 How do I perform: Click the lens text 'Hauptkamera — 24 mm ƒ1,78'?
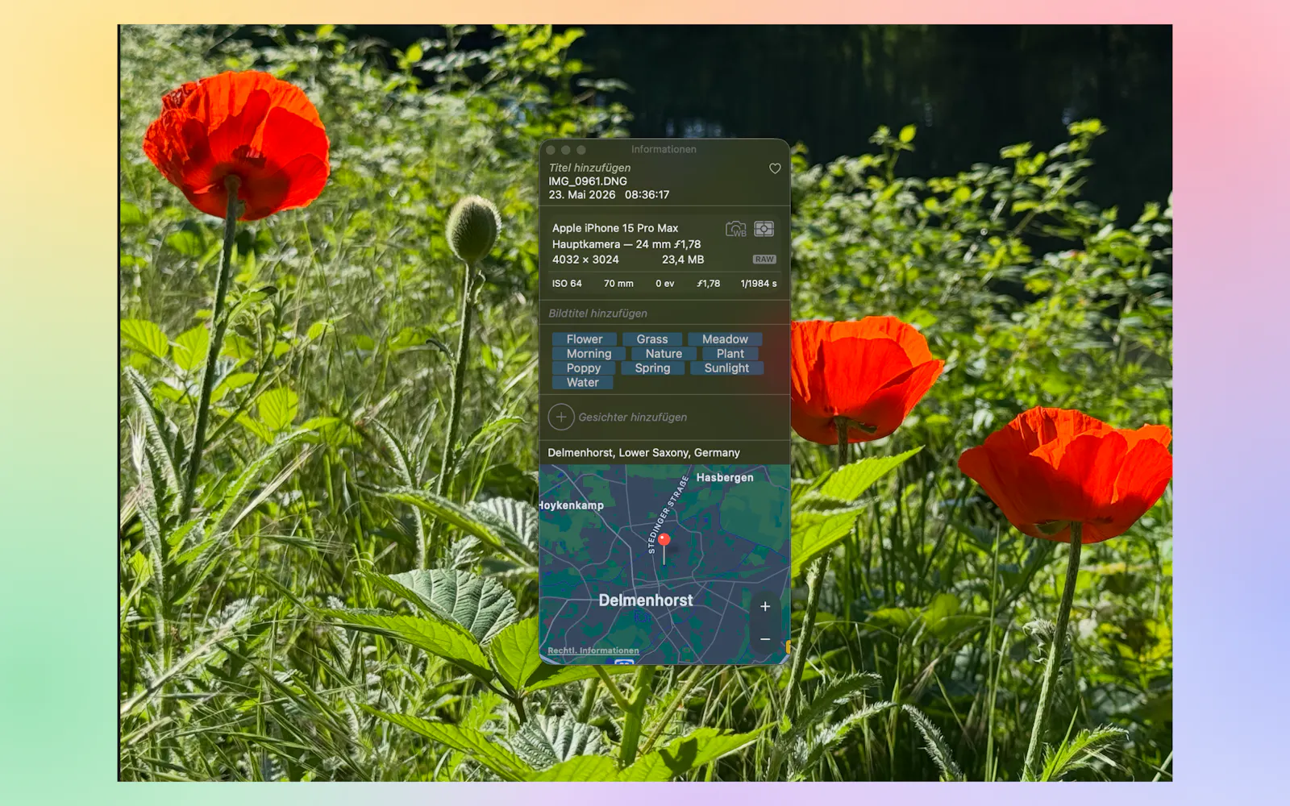(626, 244)
